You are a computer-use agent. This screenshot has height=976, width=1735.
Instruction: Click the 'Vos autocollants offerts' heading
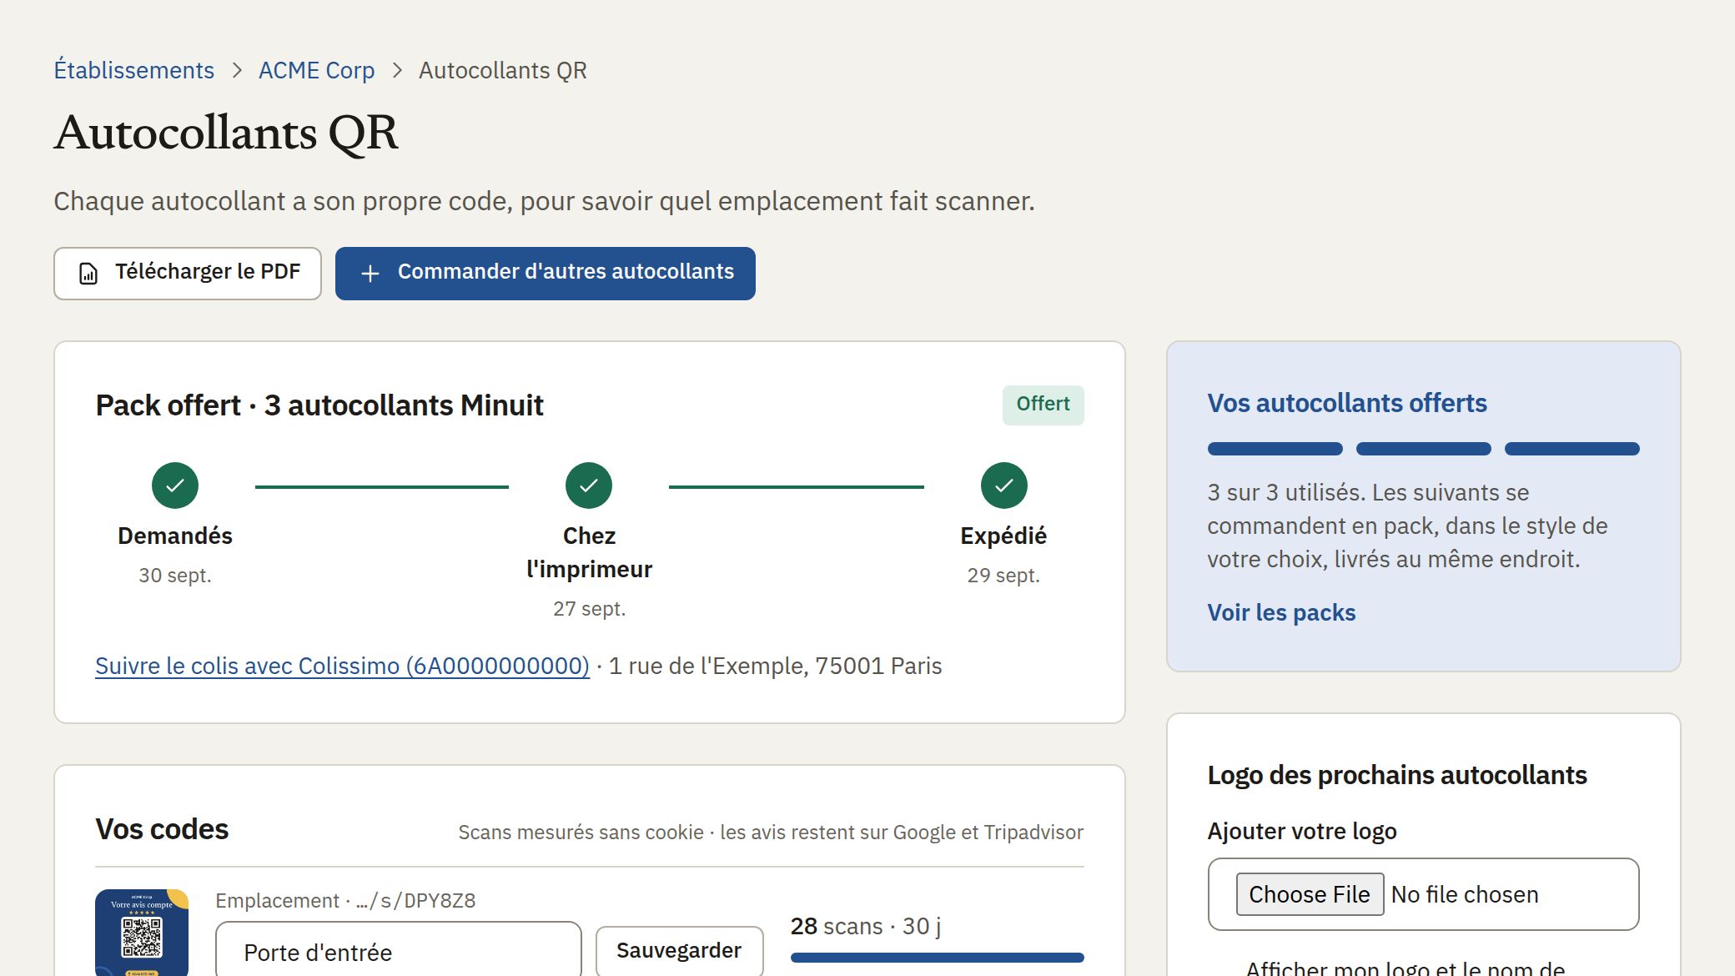(1347, 404)
